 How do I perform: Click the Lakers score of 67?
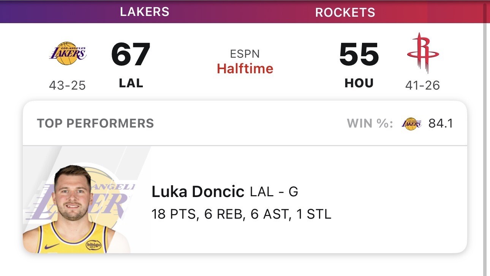click(x=131, y=54)
